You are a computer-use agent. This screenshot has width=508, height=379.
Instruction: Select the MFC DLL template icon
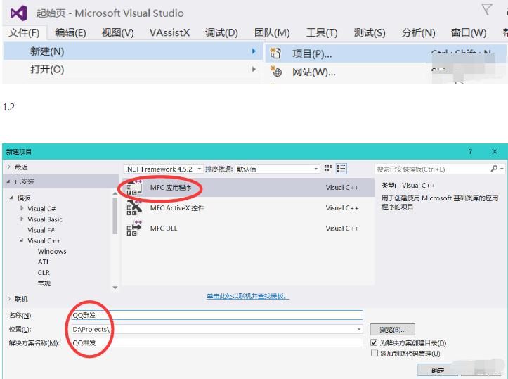click(x=134, y=228)
